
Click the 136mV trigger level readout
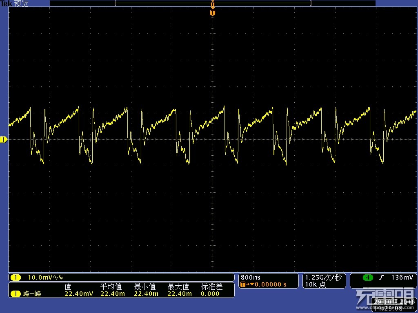click(402, 278)
